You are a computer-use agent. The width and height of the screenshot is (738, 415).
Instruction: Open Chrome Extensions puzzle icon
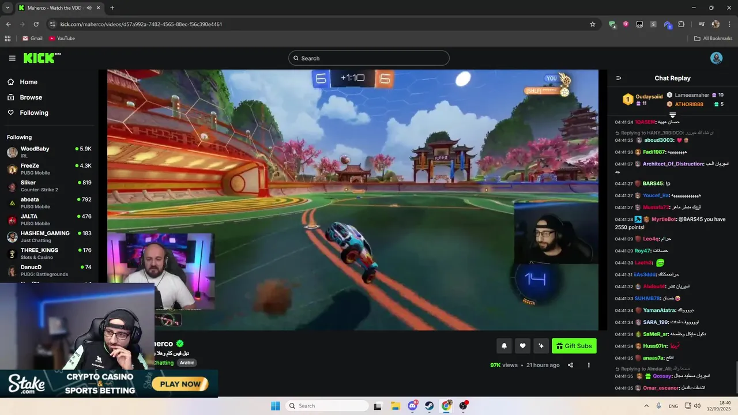pos(681,24)
